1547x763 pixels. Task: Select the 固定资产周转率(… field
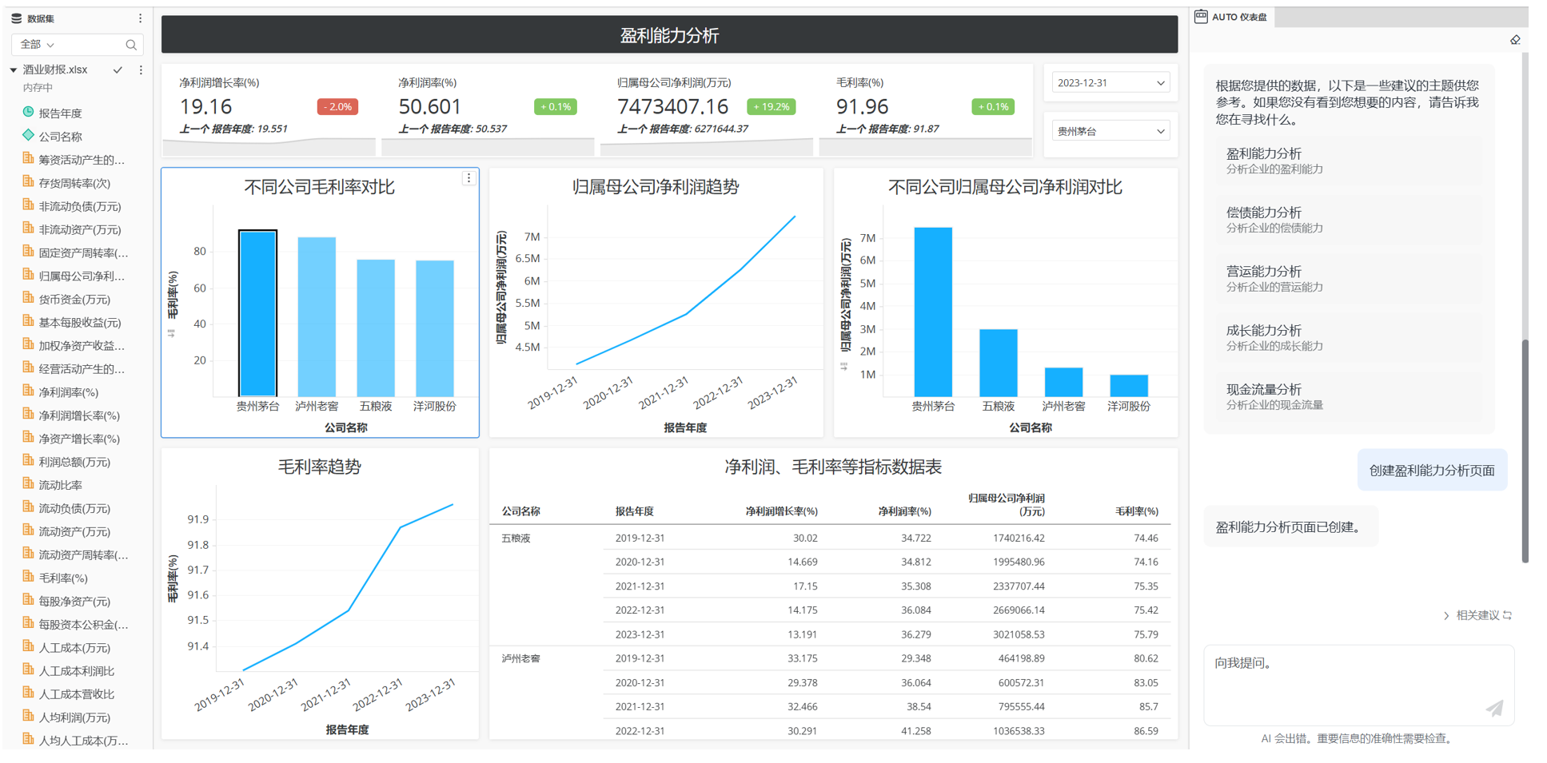point(83,252)
